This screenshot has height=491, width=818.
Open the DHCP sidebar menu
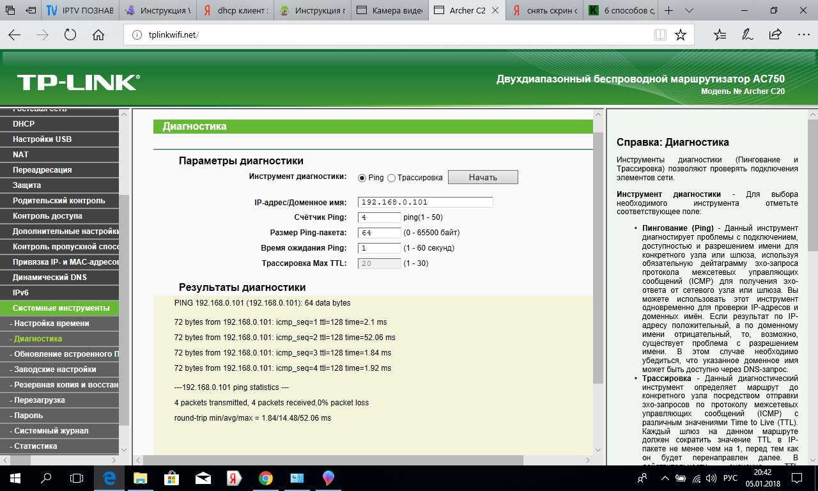pyautogui.click(x=24, y=124)
